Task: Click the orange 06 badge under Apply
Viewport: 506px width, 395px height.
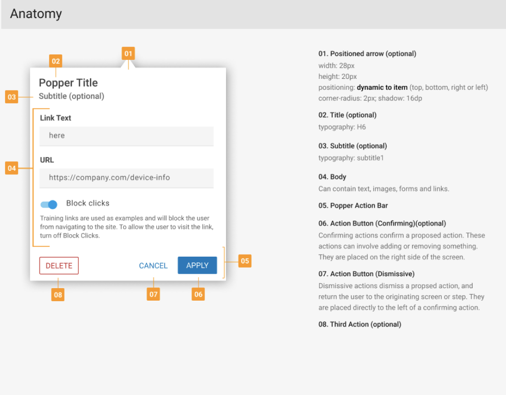Action: tap(198, 294)
